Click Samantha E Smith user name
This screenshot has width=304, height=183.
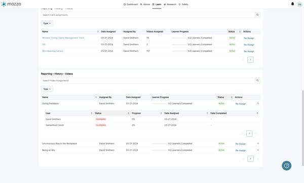pyautogui.click(x=55, y=125)
